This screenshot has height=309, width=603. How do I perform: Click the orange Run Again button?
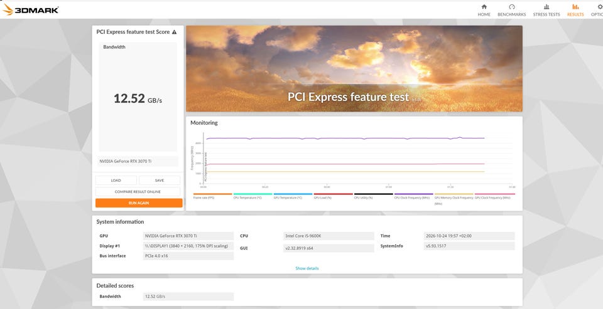(139, 203)
